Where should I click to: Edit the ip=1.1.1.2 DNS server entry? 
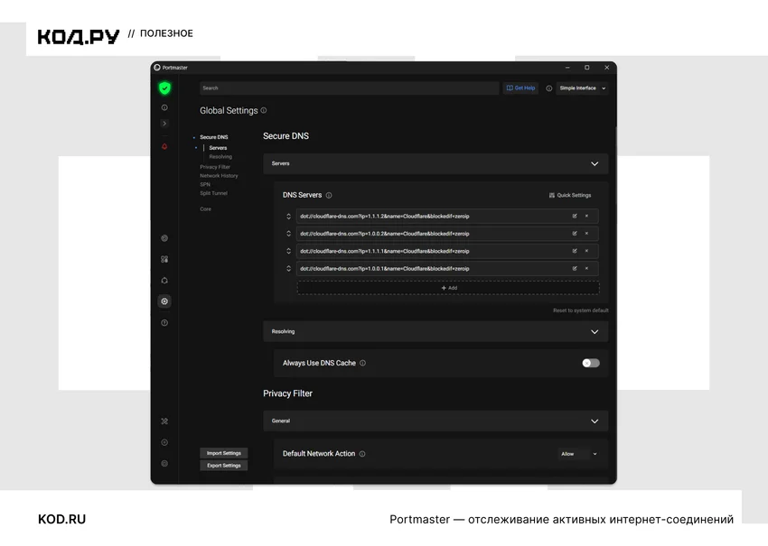[x=575, y=216]
